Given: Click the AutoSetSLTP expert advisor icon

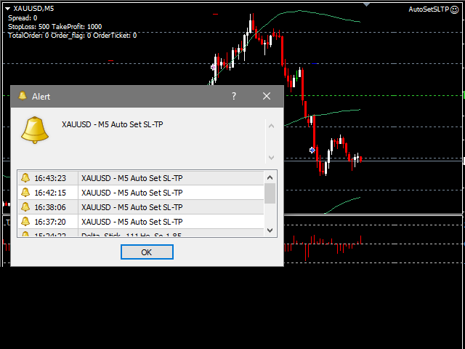Looking at the screenshot, I should tap(454, 9).
